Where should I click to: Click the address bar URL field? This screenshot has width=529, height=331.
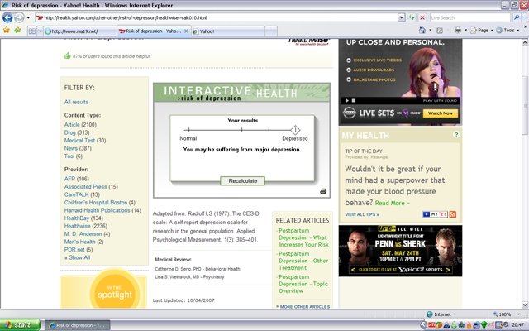(216, 17)
